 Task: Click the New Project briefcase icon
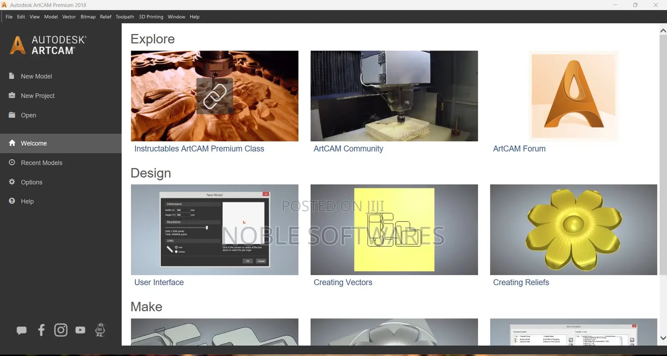click(12, 95)
